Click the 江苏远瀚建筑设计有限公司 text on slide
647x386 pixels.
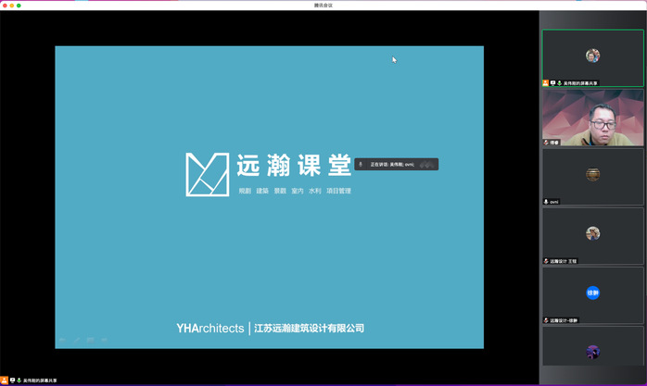[x=309, y=328]
